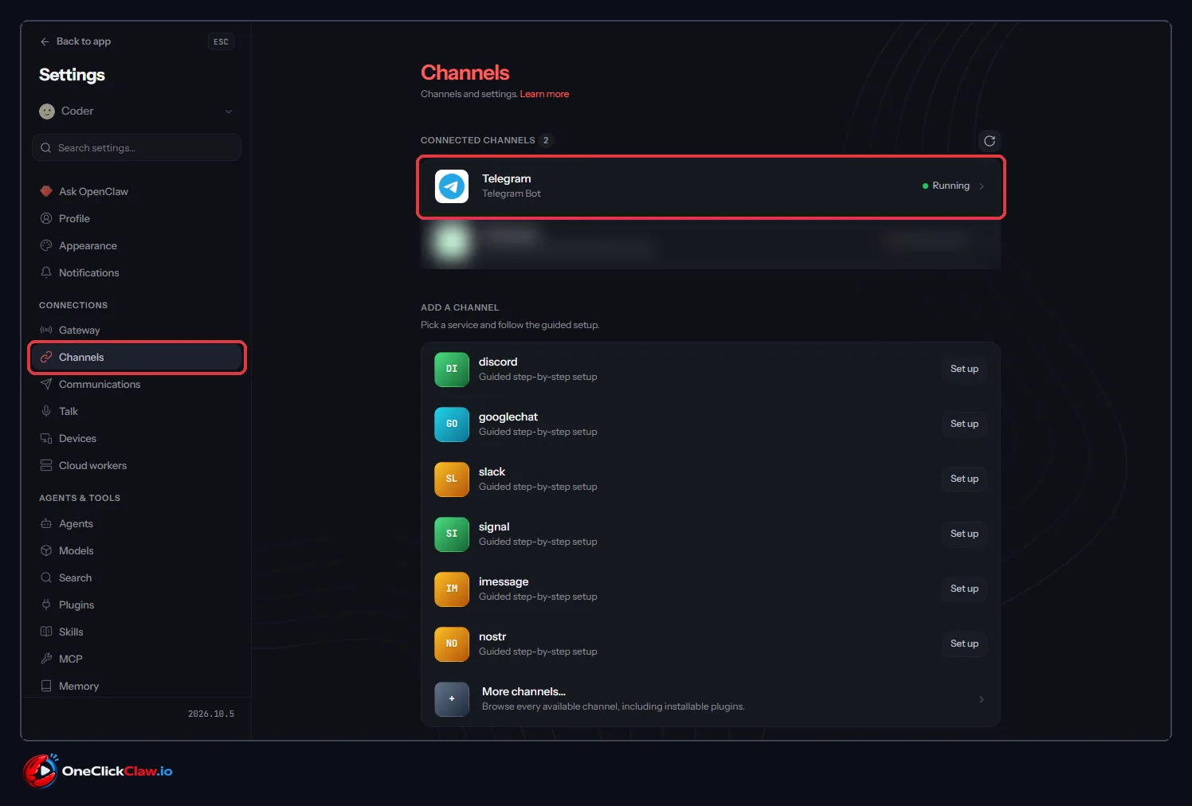Open Profile settings section
This screenshot has height=806, width=1192.
(136, 218)
